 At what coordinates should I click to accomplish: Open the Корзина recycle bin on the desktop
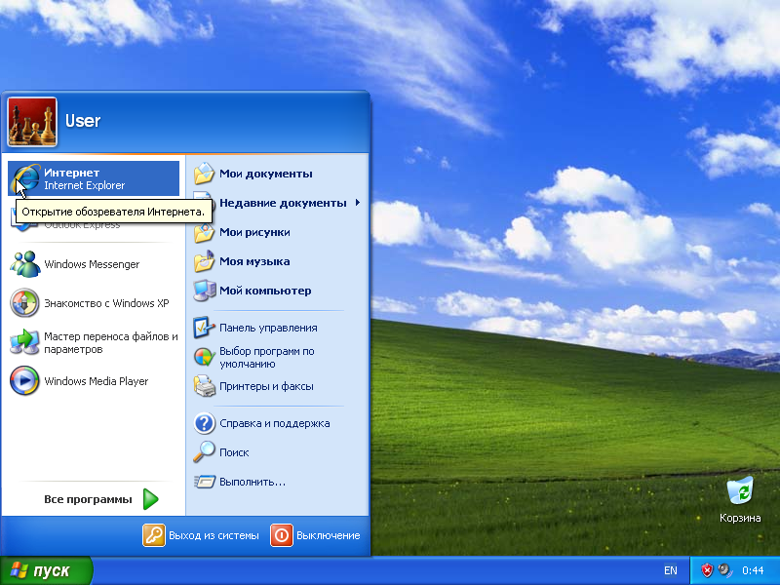click(x=740, y=491)
